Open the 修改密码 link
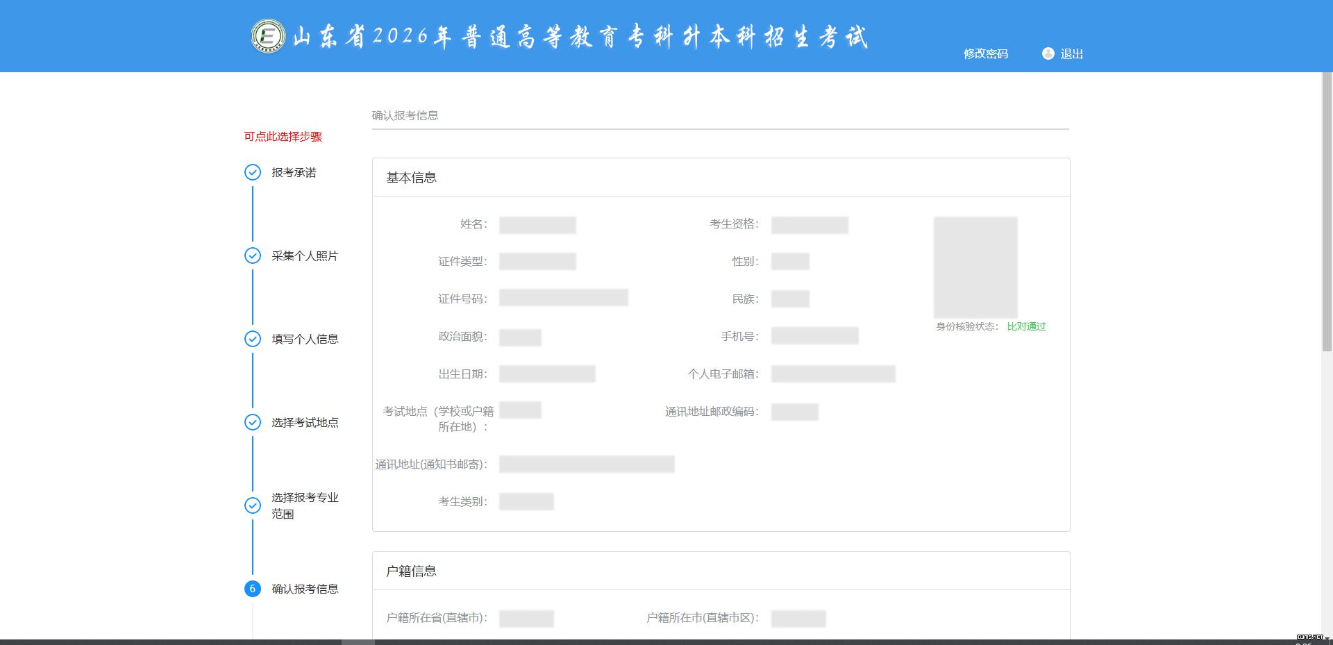The height and width of the screenshot is (645, 1333). tap(985, 53)
